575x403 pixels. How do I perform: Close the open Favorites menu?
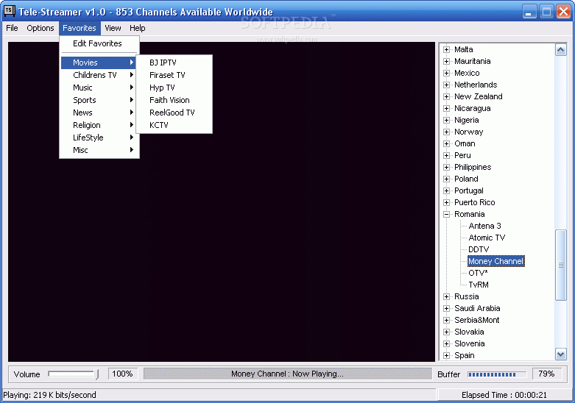pyautogui.click(x=80, y=28)
